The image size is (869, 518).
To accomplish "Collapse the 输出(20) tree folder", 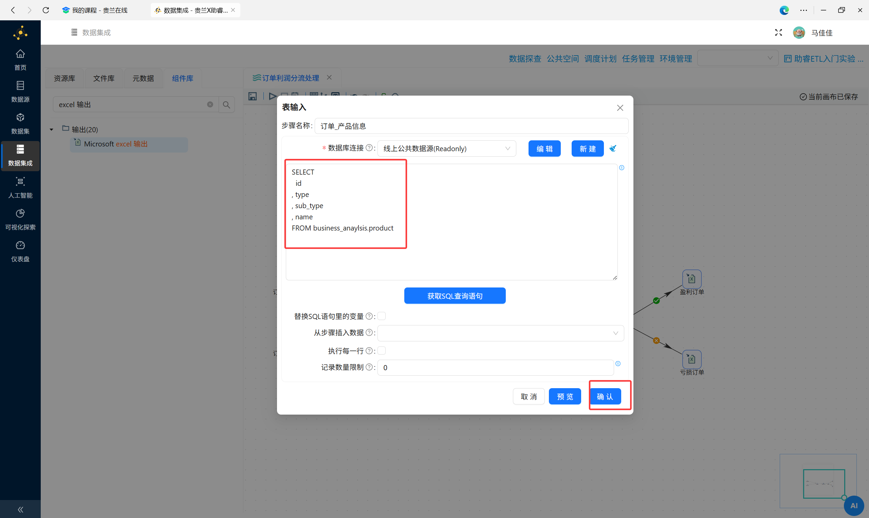I will coord(51,129).
